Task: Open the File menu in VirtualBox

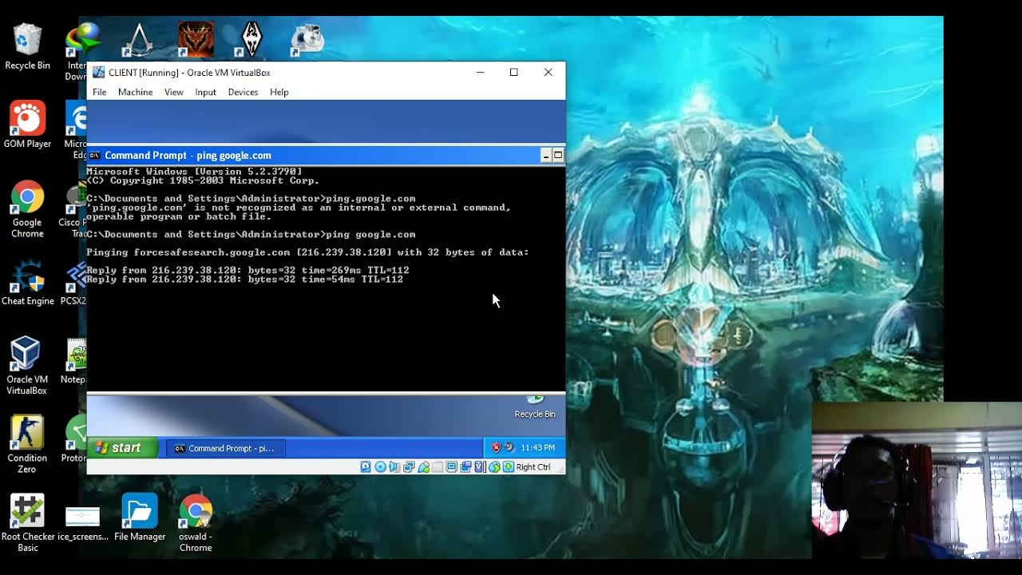Action: 99,92
